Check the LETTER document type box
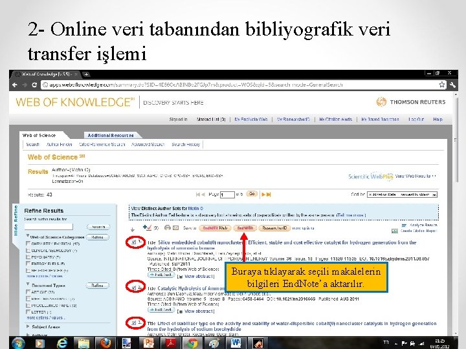Screen dimensions: 466x349 coord(28,312)
